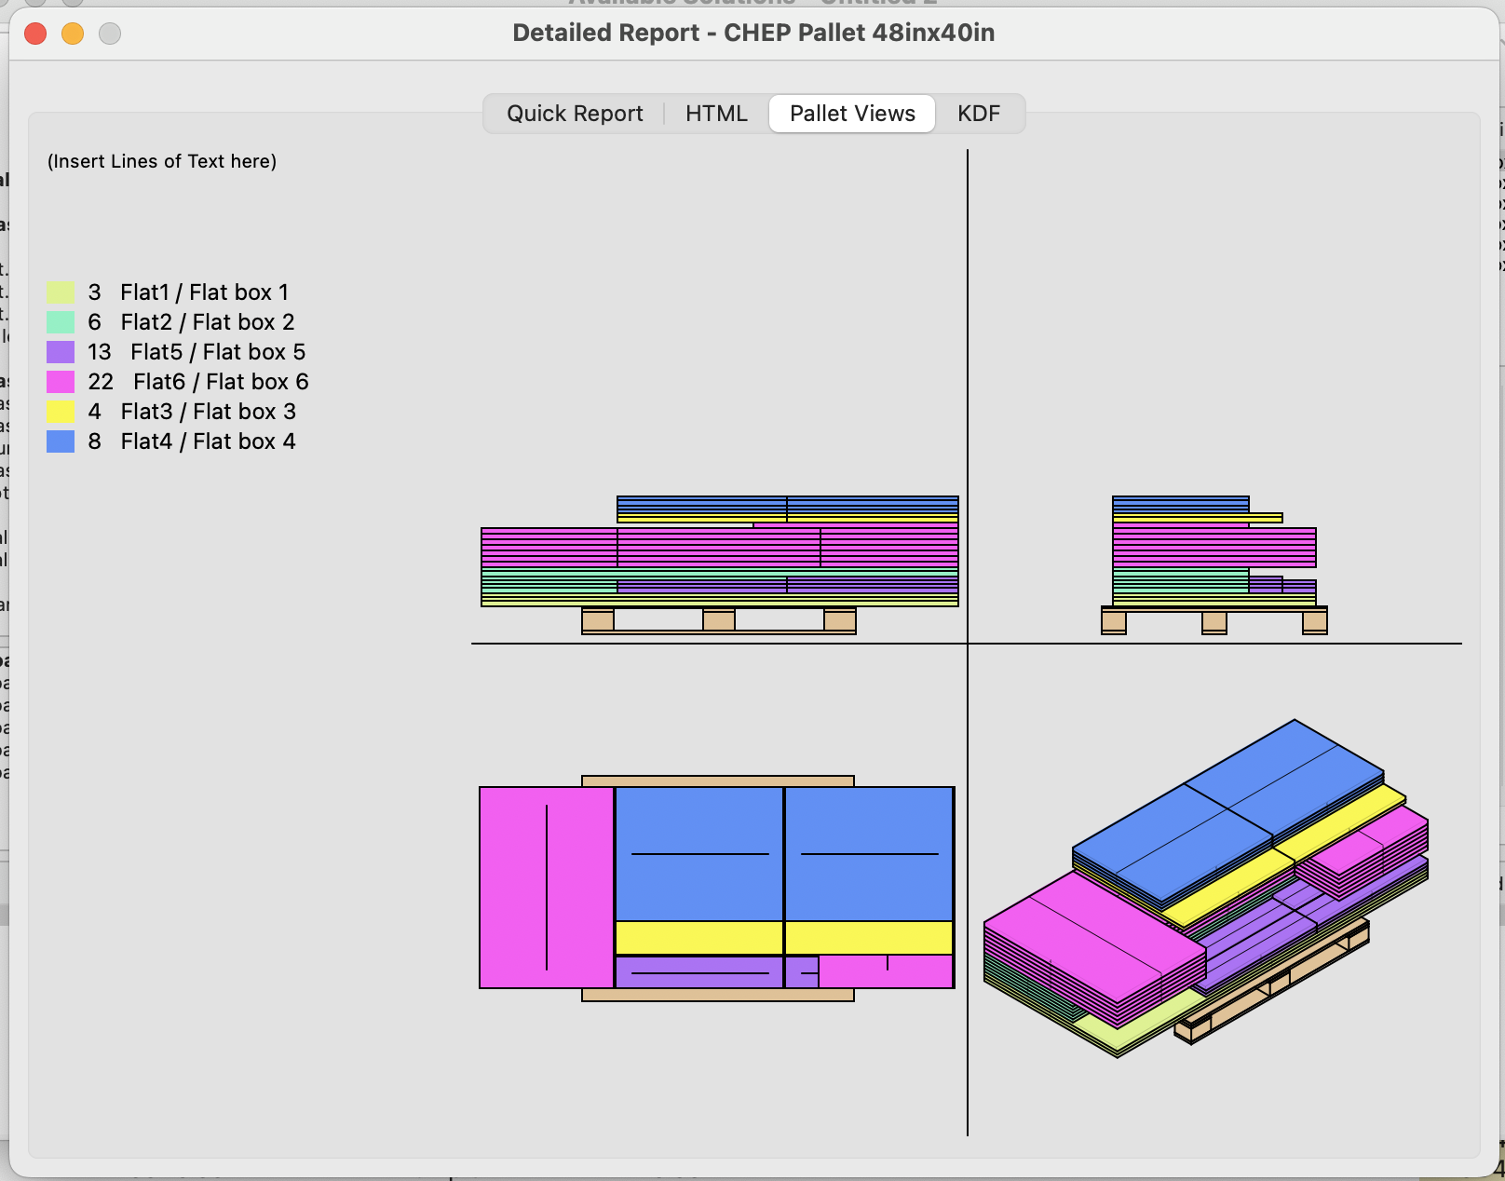
Task: Switch to the Quick Report tab
Action: click(x=575, y=114)
